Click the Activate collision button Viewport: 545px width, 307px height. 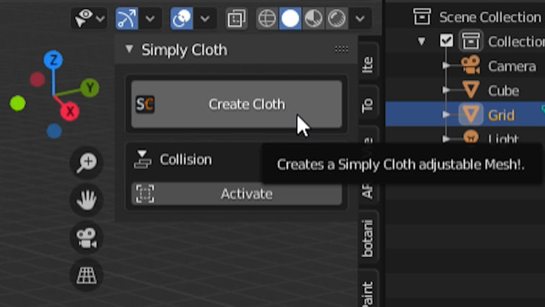click(x=236, y=194)
